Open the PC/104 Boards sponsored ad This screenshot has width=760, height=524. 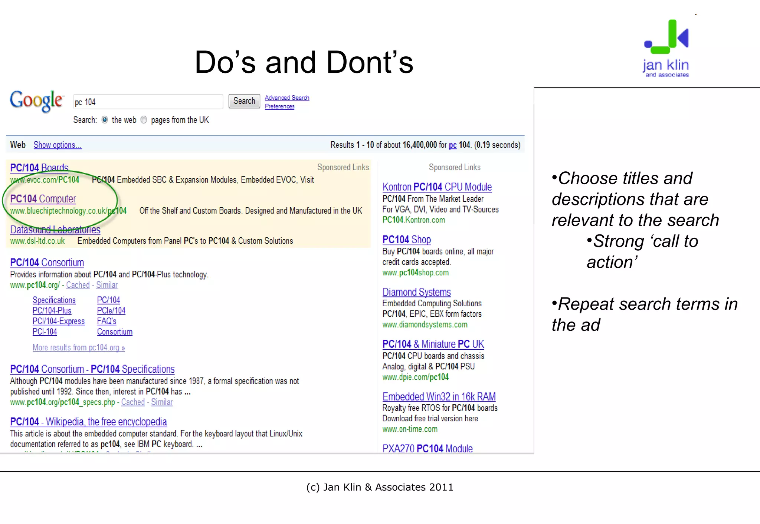click(x=39, y=168)
